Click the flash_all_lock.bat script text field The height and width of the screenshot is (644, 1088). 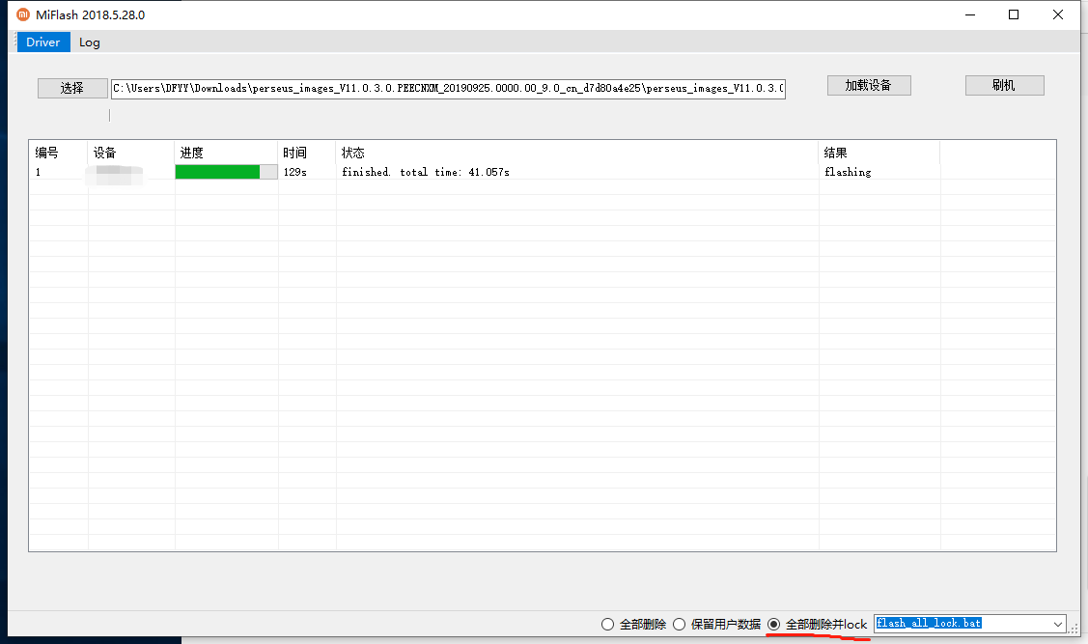962,623
